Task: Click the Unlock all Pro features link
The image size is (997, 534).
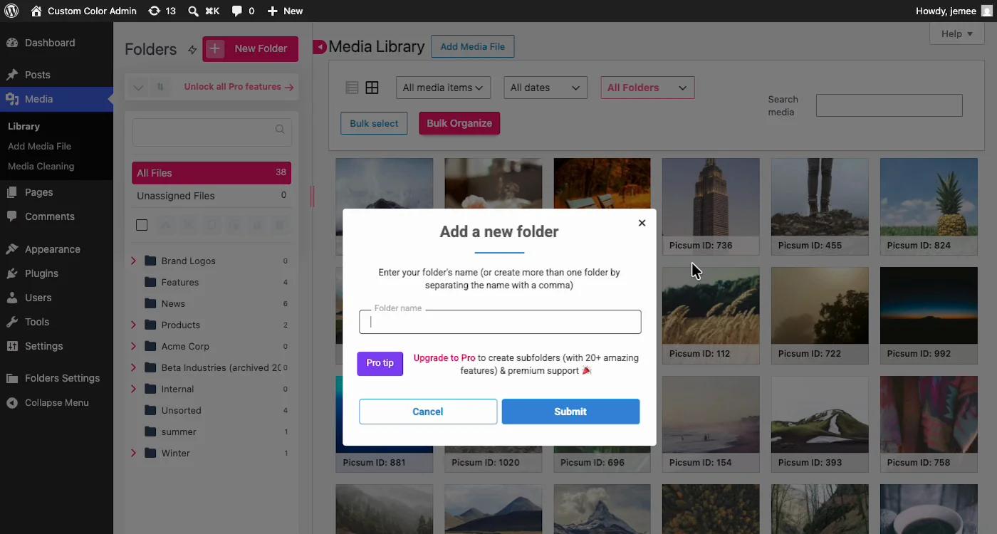Action: tap(239, 87)
